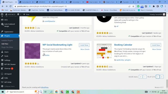This screenshot has width=168, height=94.
Task: Click the Howdy user account menu
Action: 157,14
